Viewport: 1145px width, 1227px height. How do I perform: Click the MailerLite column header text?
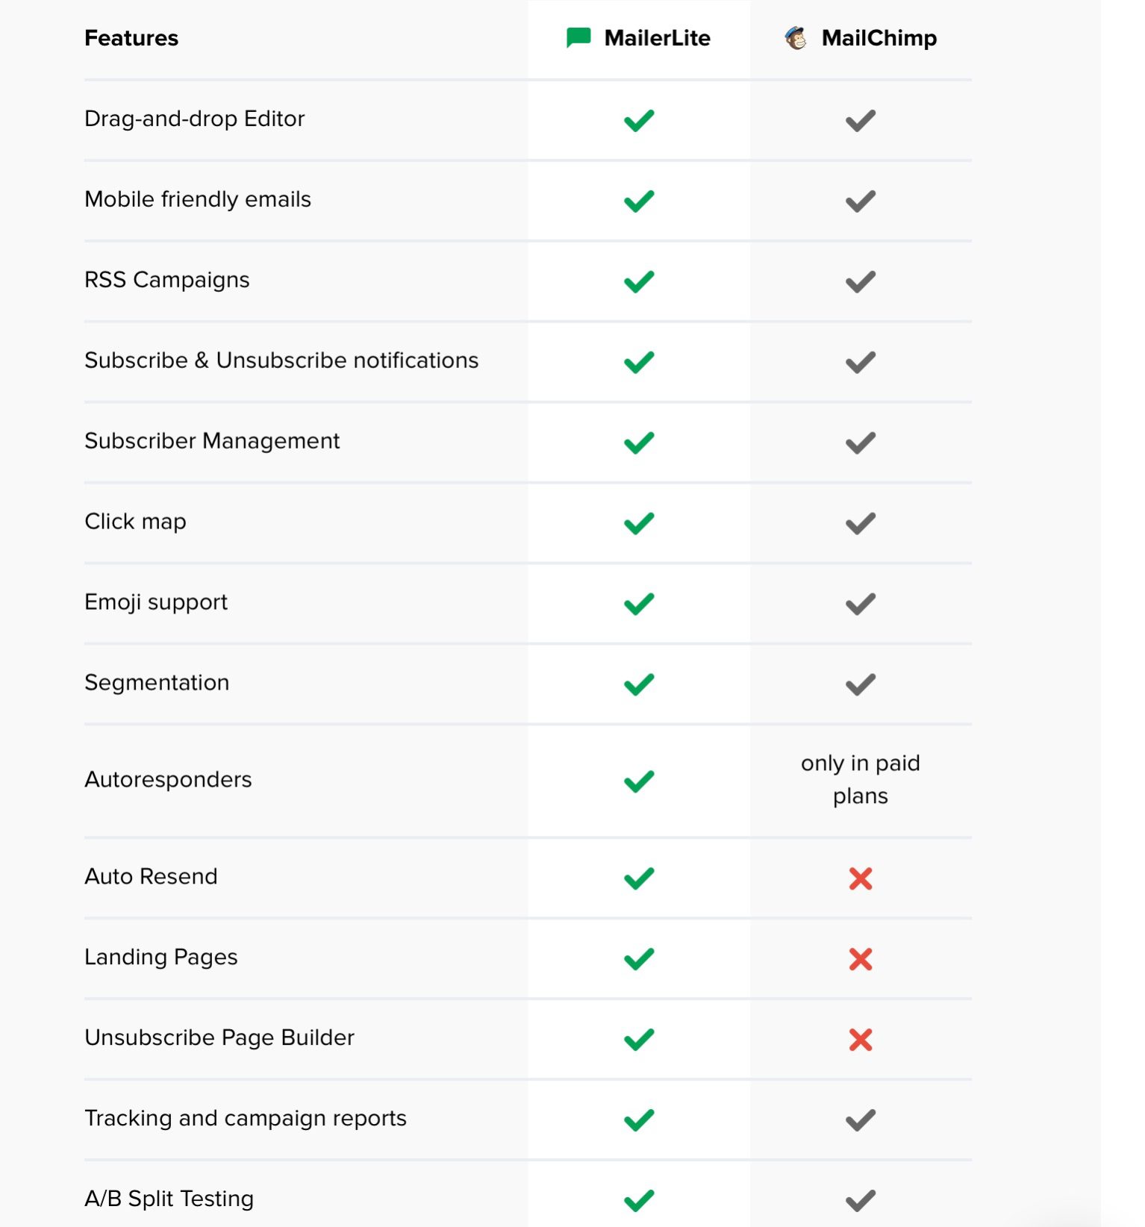click(x=657, y=38)
